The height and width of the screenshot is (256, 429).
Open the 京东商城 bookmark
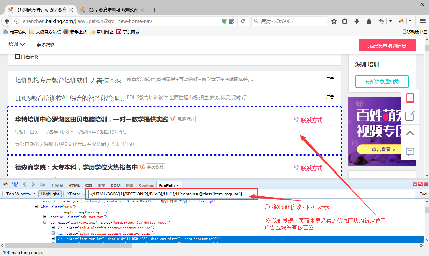[128, 32]
